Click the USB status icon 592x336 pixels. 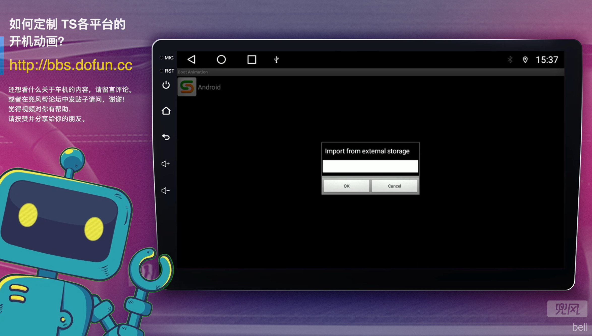click(276, 60)
